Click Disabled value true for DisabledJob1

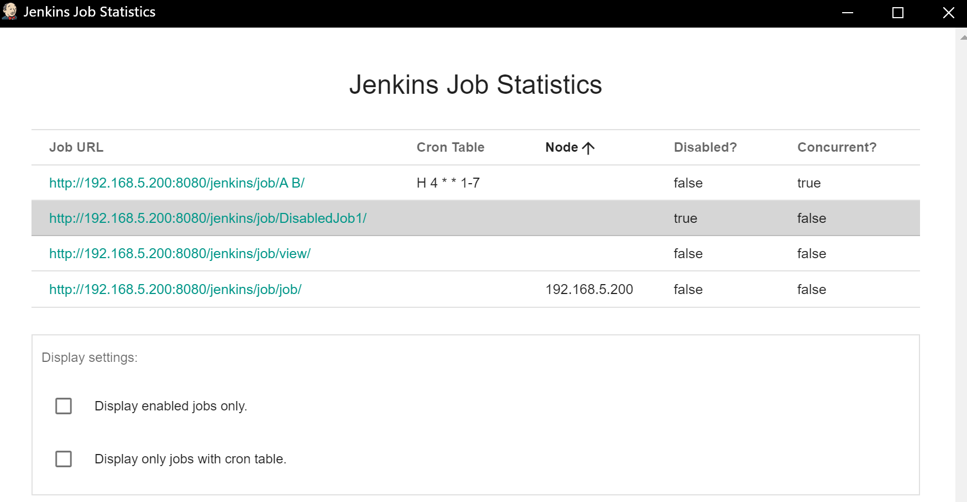685,218
